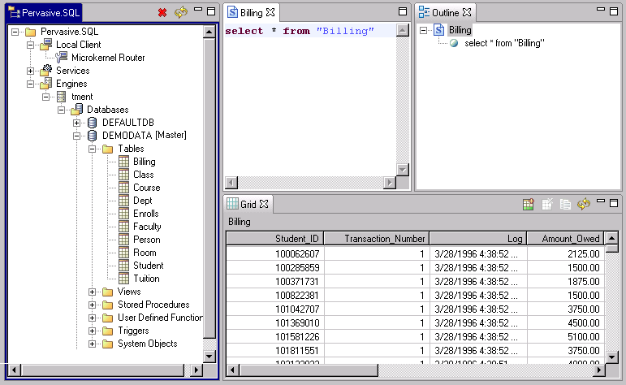Click the Microkernel Router icon
This screenshot has height=385, width=626.
(x=62, y=58)
